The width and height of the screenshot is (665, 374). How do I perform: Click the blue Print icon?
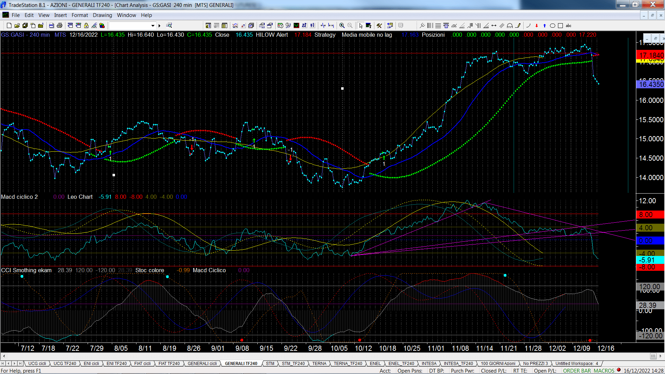[52, 26]
